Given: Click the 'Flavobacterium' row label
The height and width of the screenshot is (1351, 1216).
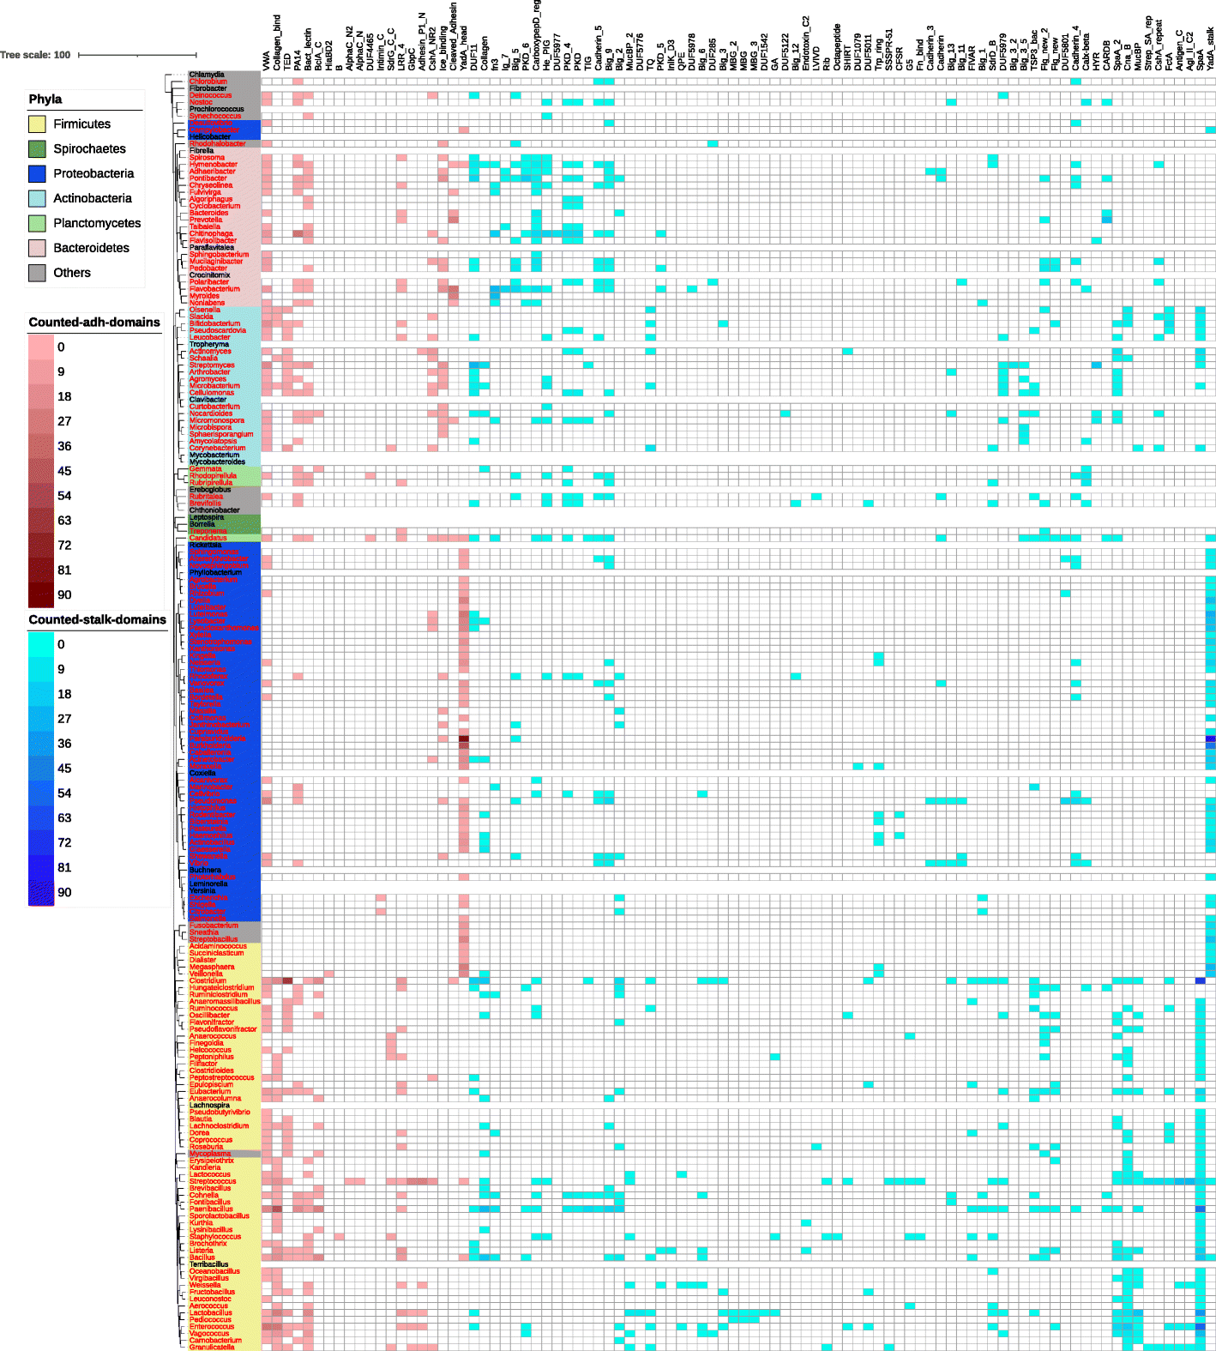Looking at the screenshot, I should click(214, 289).
